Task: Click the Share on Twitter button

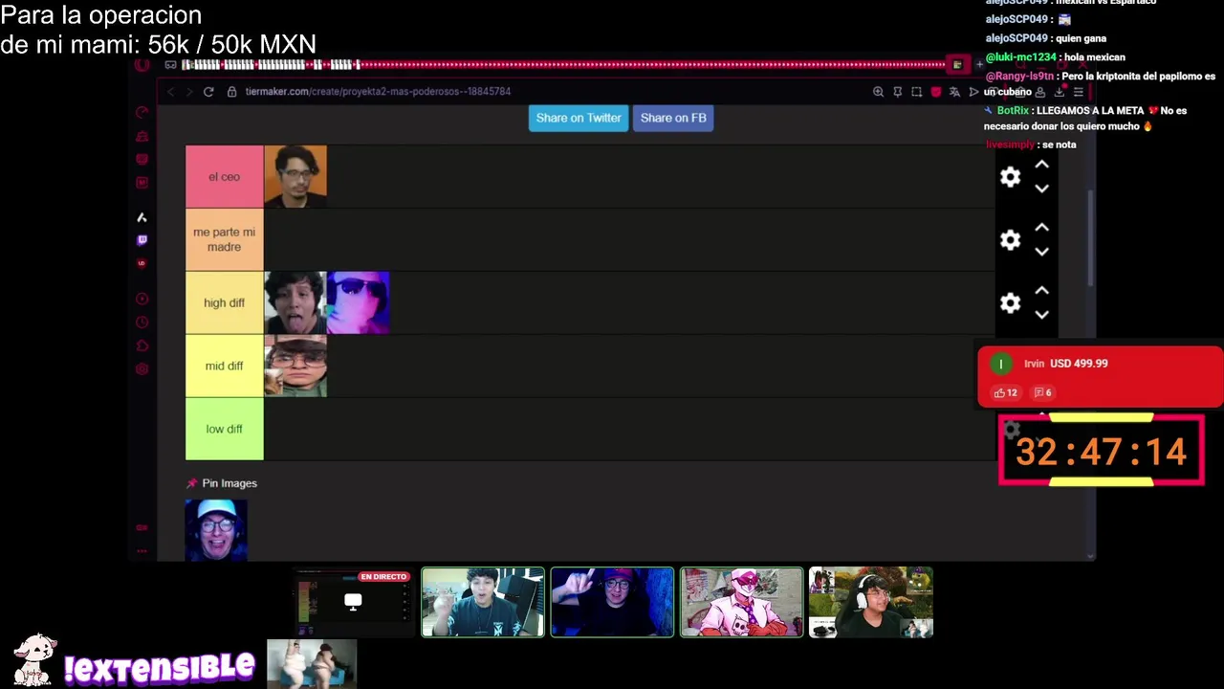Action: click(579, 118)
